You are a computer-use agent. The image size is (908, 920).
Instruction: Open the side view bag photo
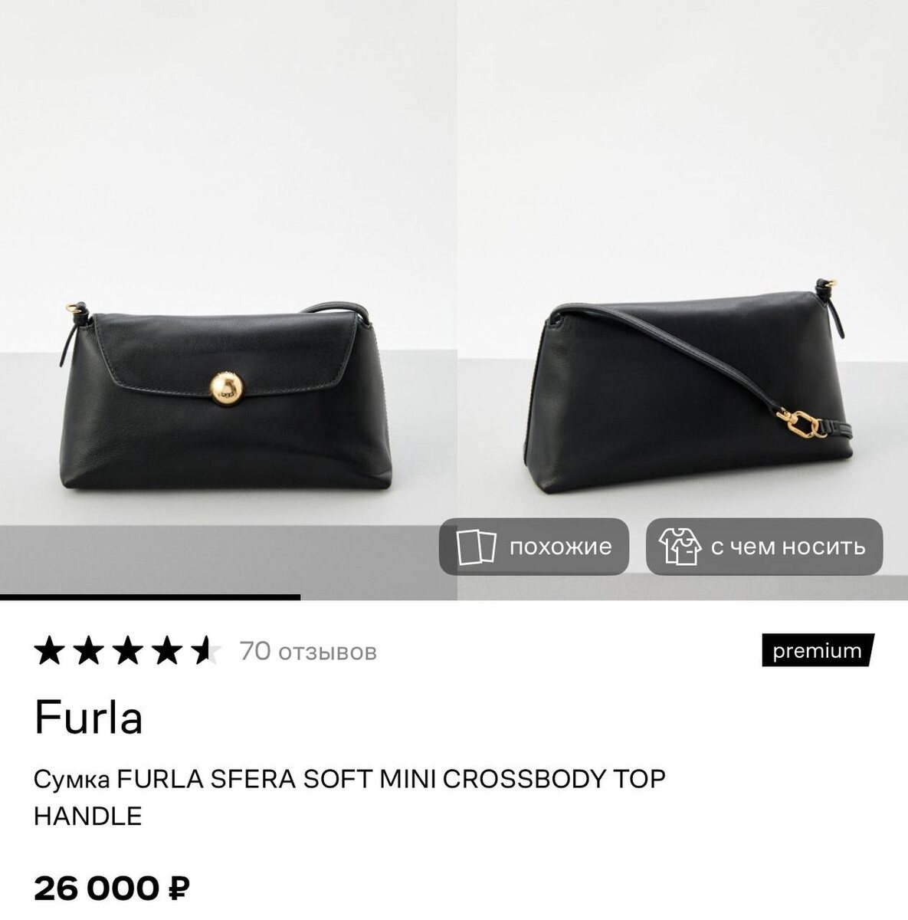coord(683,299)
